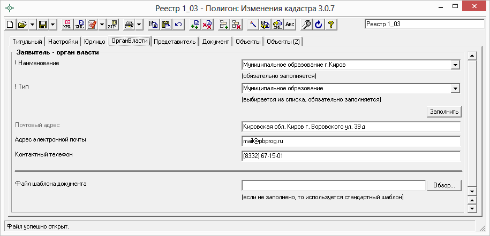The image size is (490, 236).
Task: Click the application icon in title bar
Action: [10, 8]
